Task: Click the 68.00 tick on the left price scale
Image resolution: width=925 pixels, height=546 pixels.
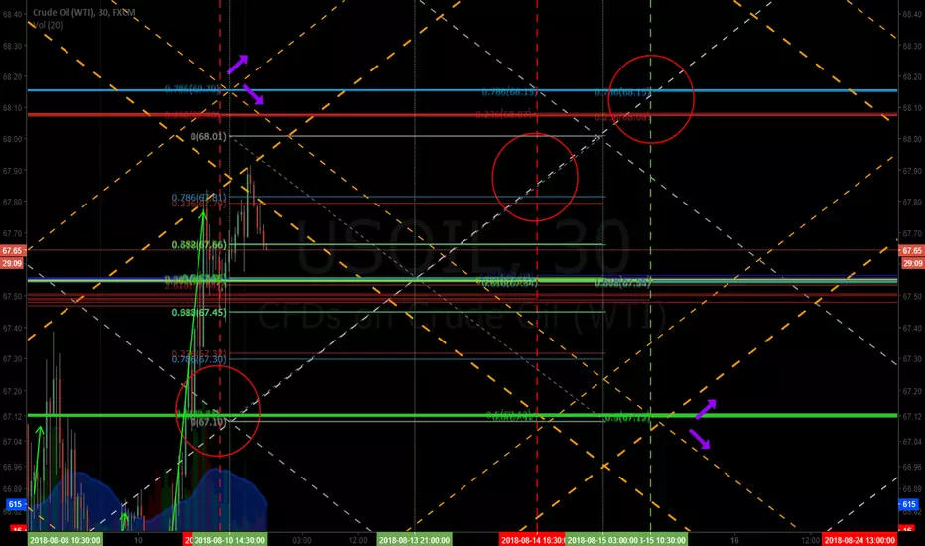Action: [x=12, y=139]
